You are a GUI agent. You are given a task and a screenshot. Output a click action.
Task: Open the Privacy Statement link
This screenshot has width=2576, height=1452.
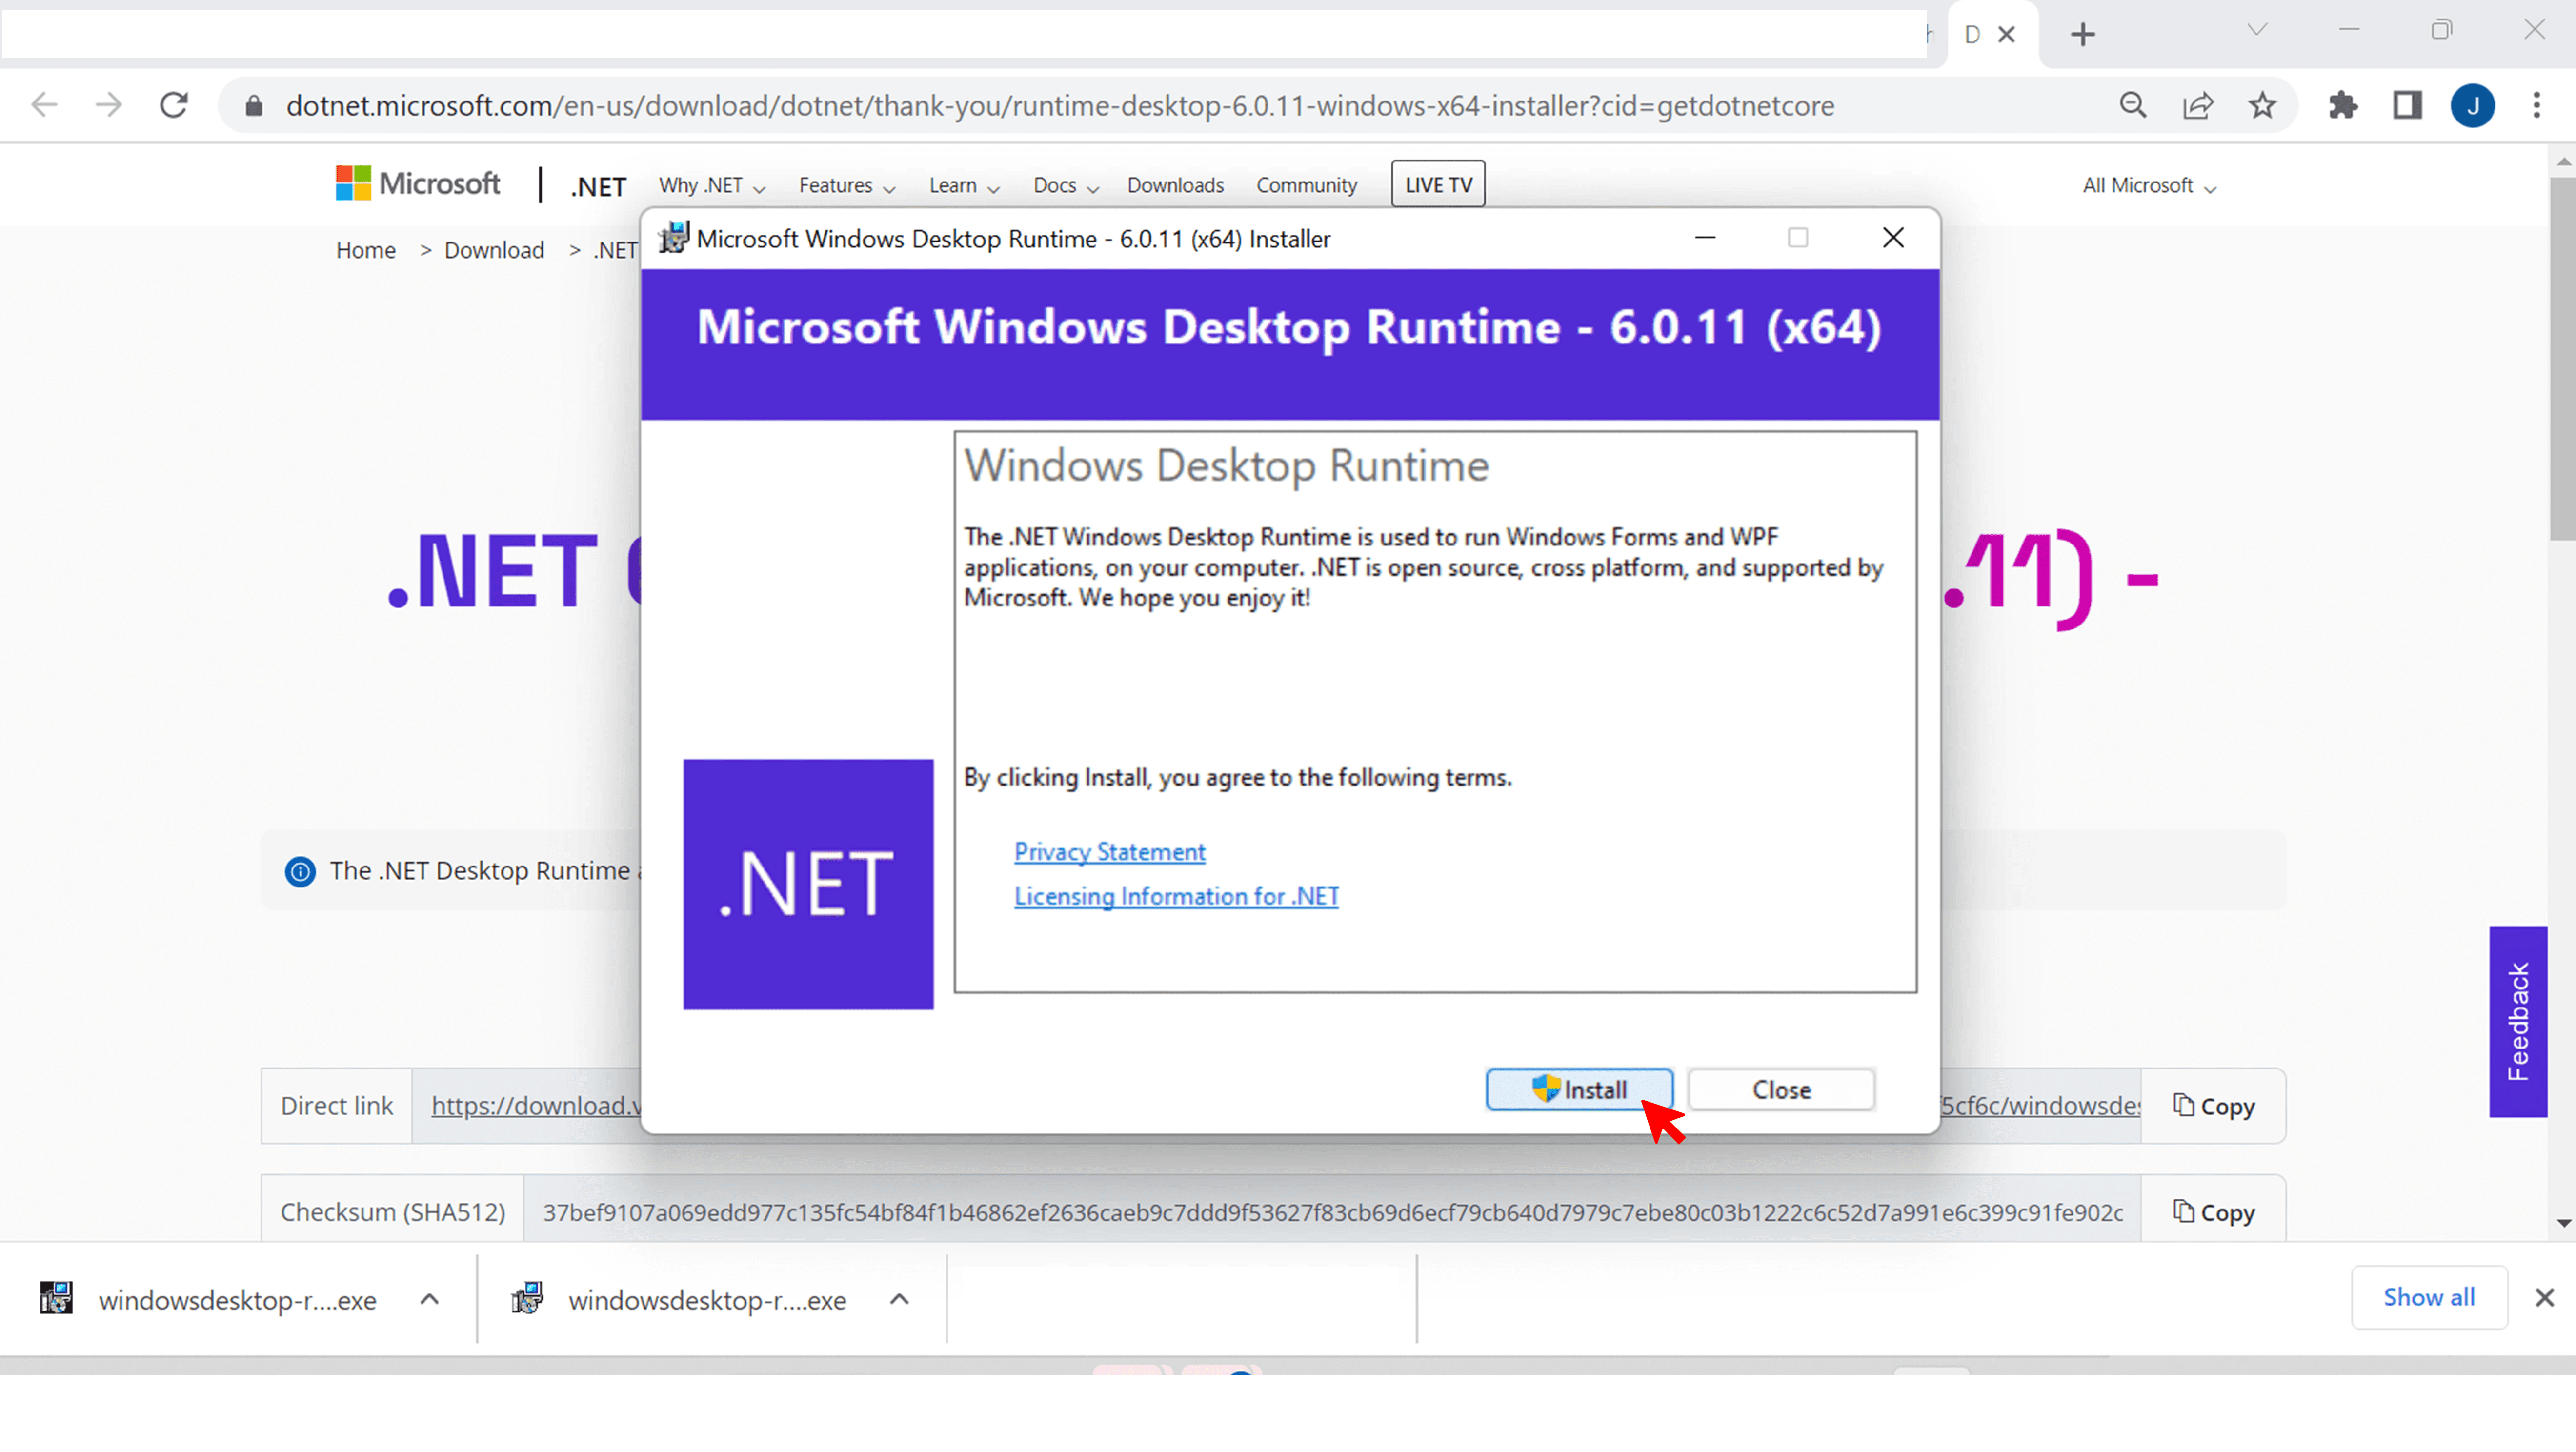(x=1109, y=852)
